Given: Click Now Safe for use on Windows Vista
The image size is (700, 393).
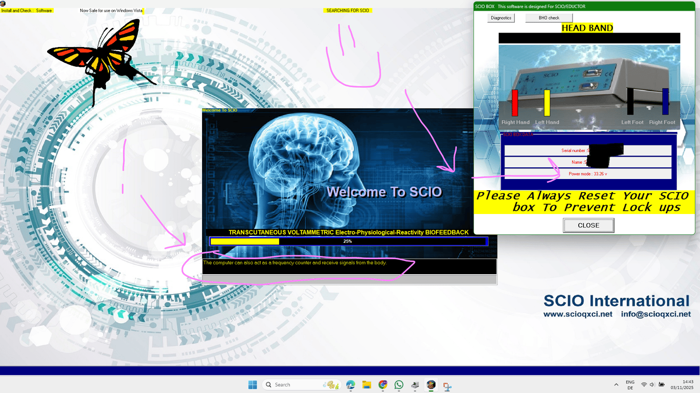Looking at the screenshot, I should [111, 10].
